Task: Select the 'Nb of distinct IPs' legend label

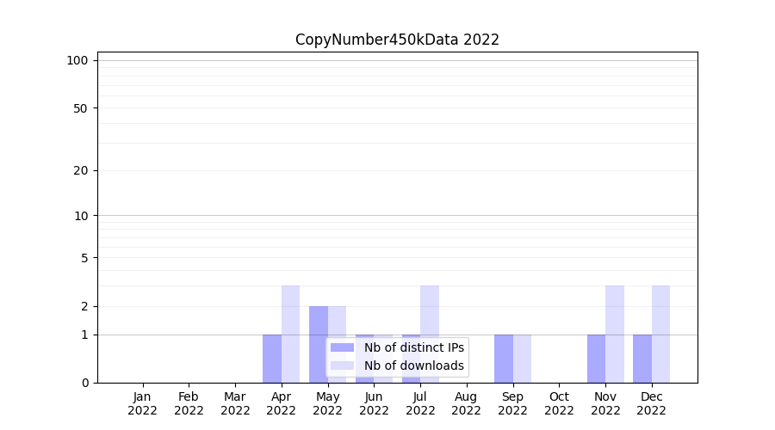Action: click(x=414, y=347)
